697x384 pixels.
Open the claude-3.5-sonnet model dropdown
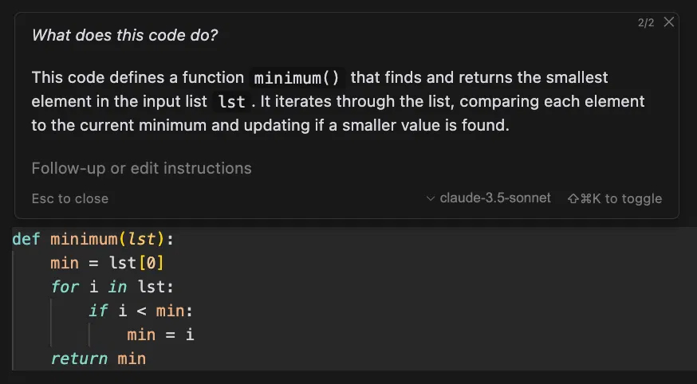pyautogui.click(x=494, y=198)
